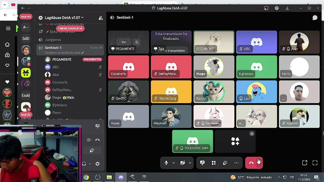
Task: Open user settings gear icon
Action: pyautogui.click(x=97, y=164)
